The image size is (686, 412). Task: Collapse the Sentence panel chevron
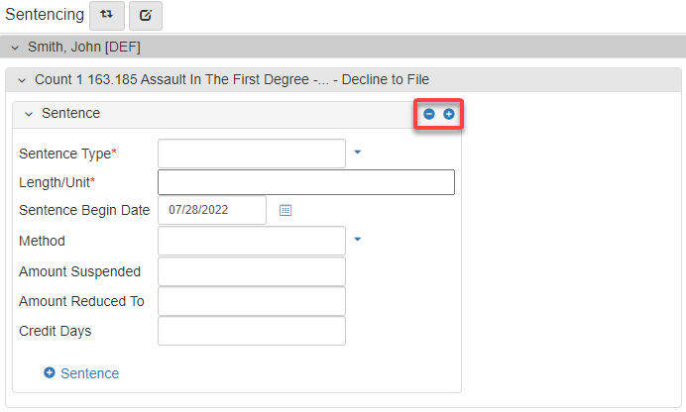click(x=29, y=114)
